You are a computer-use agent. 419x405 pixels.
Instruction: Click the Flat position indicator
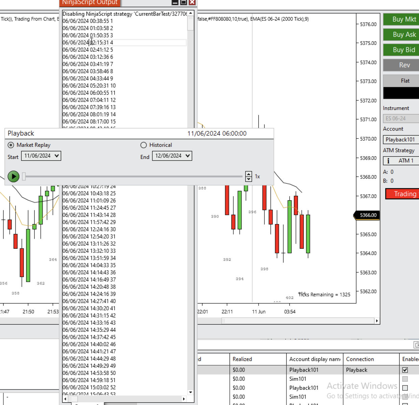click(401, 81)
